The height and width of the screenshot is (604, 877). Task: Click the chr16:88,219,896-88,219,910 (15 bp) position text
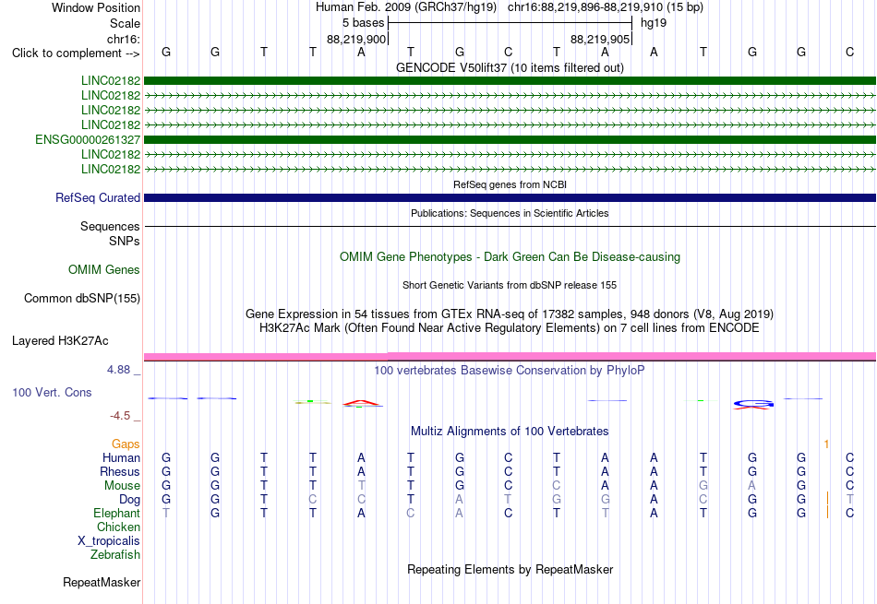point(606,7)
